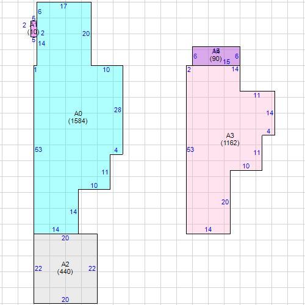Viewport: 305px width, 305px height.
Task: Select the A2 (440) area label
Action: (65, 268)
